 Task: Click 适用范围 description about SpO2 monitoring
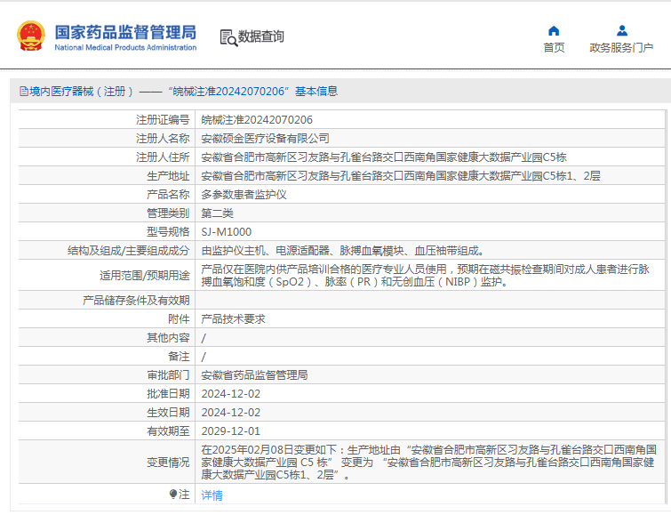coord(426,276)
